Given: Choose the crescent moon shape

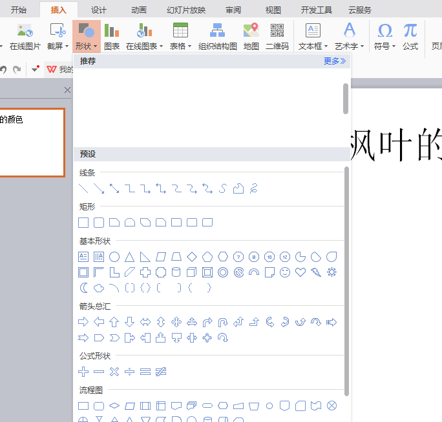Looking at the screenshot, I should coord(83,288).
